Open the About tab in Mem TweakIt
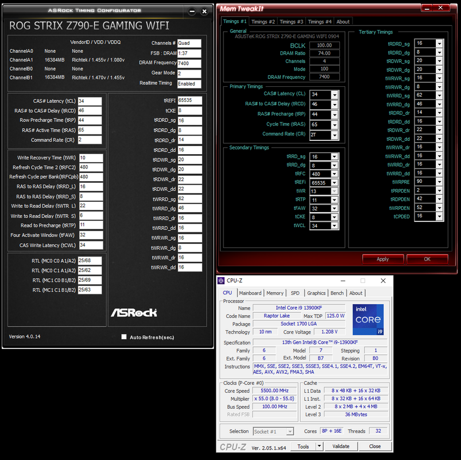The height and width of the screenshot is (460, 461). (343, 22)
